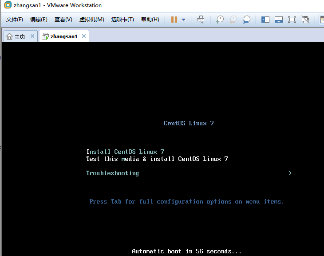Click the running VM icon on zhangsan1 tab

click(x=45, y=36)
